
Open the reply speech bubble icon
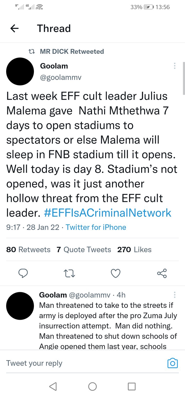(x=23, y=273)
